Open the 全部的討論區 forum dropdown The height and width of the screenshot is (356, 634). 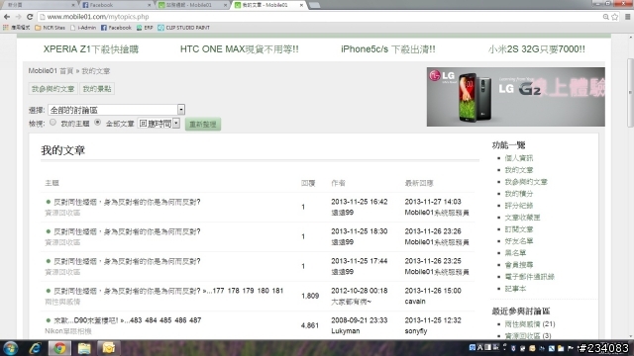[x=117, y=110]
